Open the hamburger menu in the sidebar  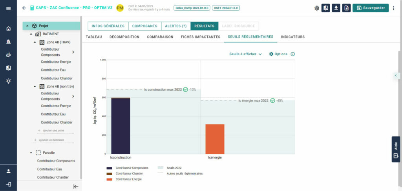click(8, 8)
